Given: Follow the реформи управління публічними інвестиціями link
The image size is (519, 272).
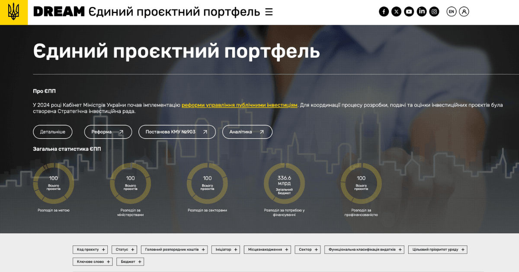Looking at the screenshot, I should [x=240, y=105].
